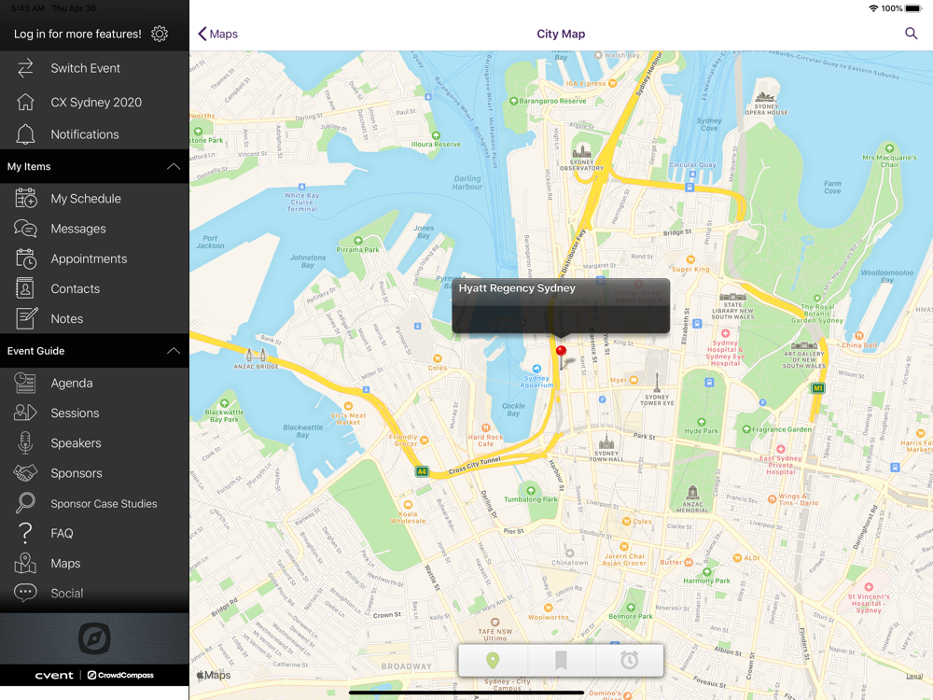Open Sponsor Case Studies

pyautogui.click(x=94, y=503)
